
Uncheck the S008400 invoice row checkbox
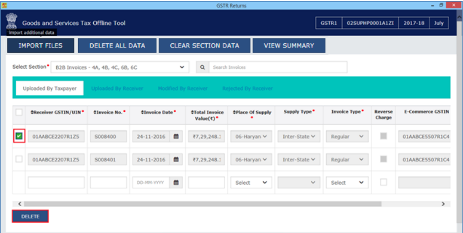pyautogui.click(x=19, y=136)
